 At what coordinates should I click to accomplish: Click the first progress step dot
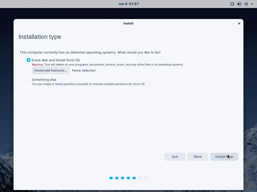point(111,178)
